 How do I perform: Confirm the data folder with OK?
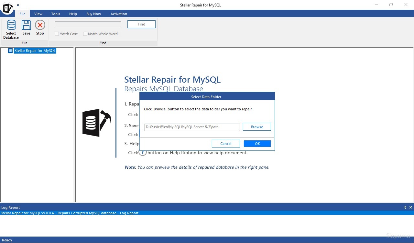pos(257,144)
